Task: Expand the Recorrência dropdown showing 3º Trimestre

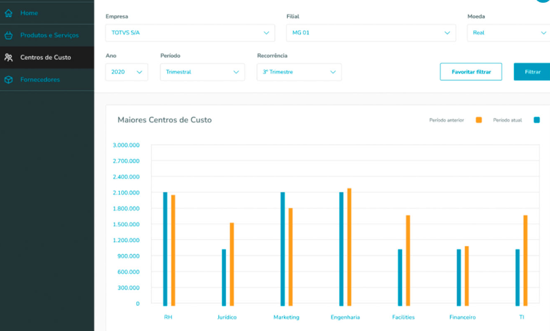Action: point(299,72)
